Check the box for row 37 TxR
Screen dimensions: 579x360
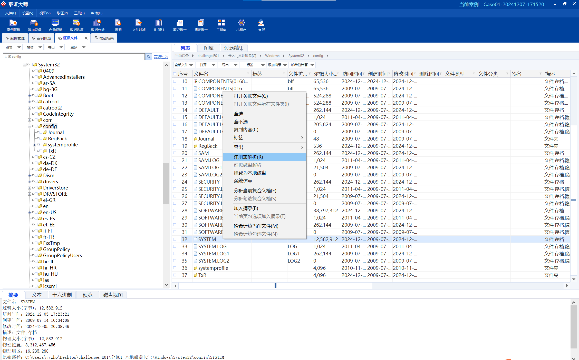tap(175, 275)
